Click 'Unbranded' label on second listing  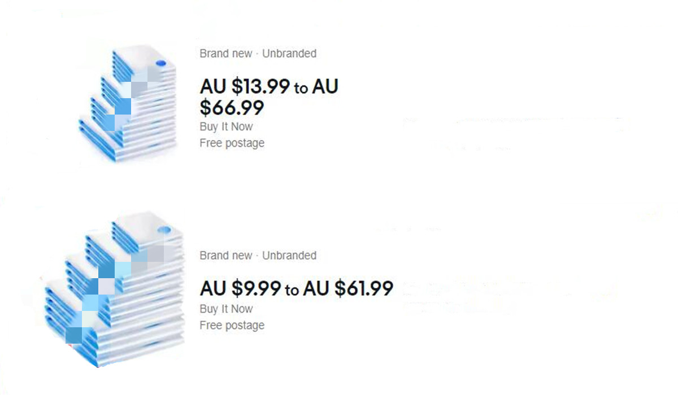289,256
